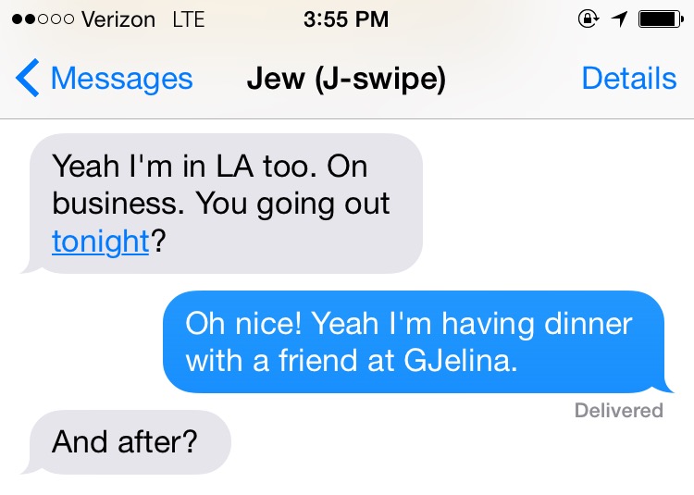
Task: Tap the Verizon carrier label
Action: coord(119,20)
